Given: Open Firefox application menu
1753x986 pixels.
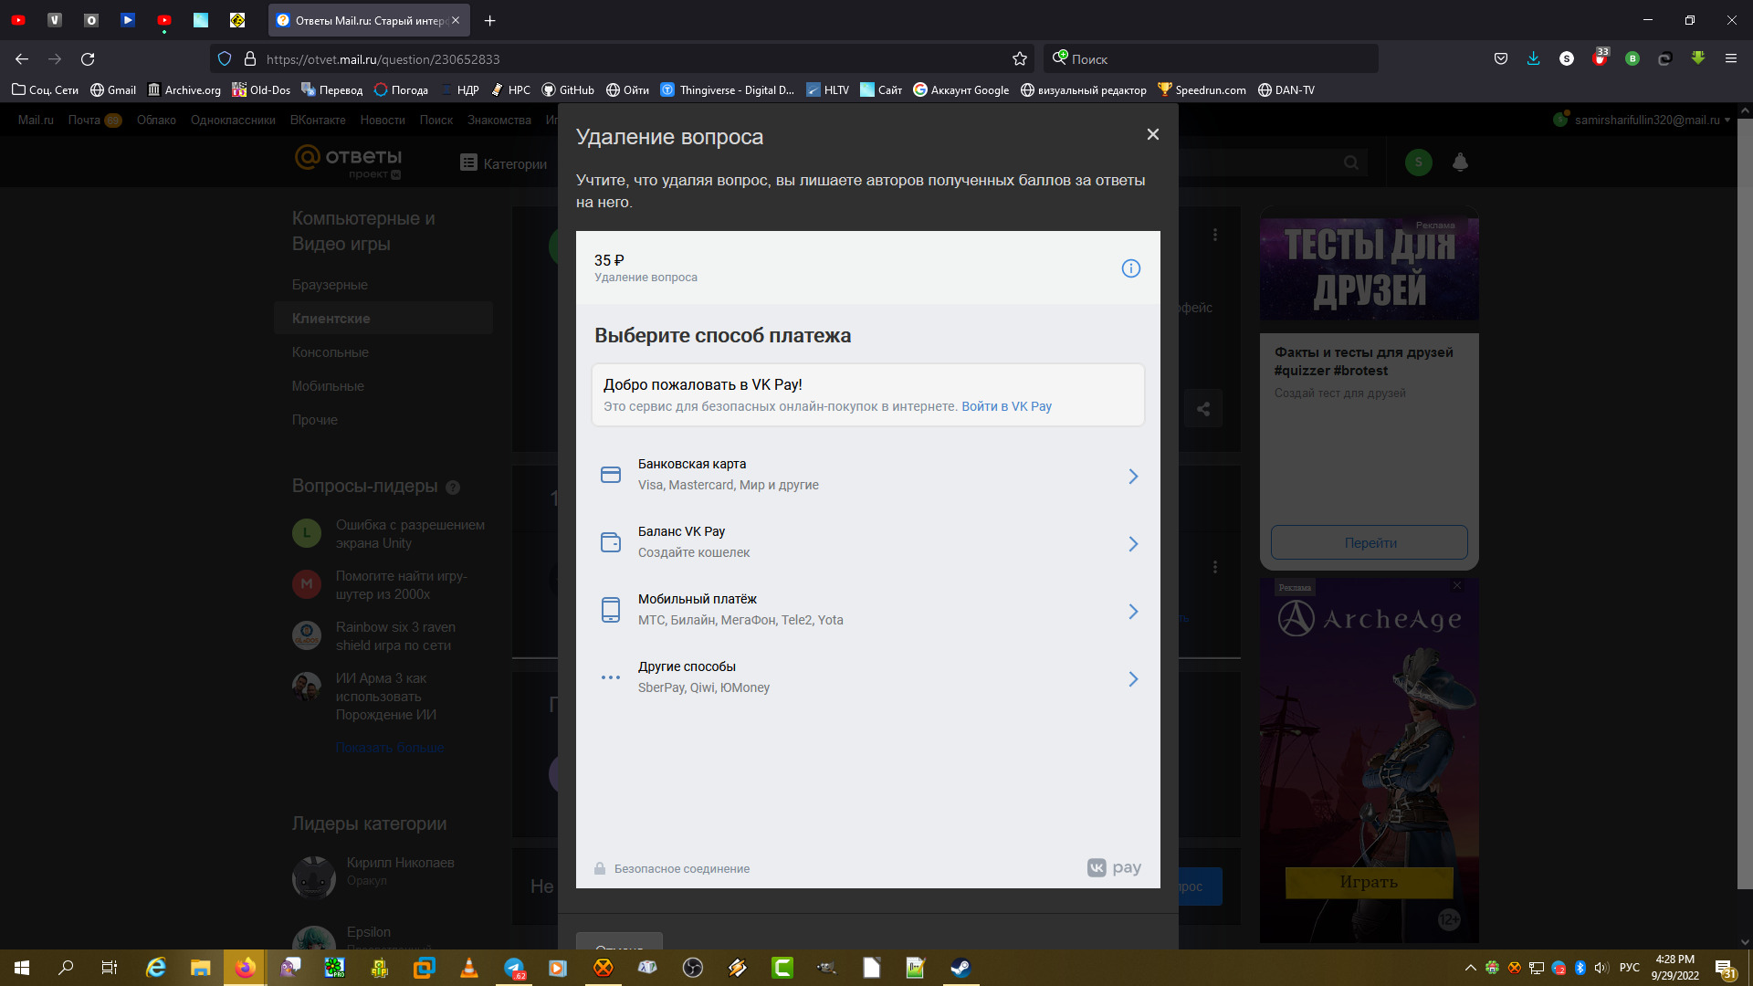Looking at the screenshot, I should point(1730,59).
